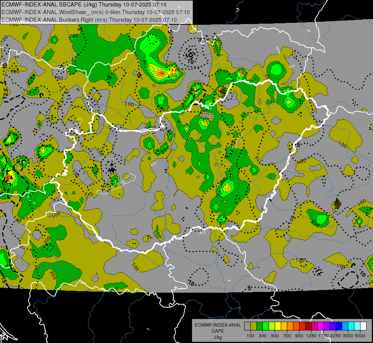
Task: Pick the dark green legend swatch
Action: (259, 326)
